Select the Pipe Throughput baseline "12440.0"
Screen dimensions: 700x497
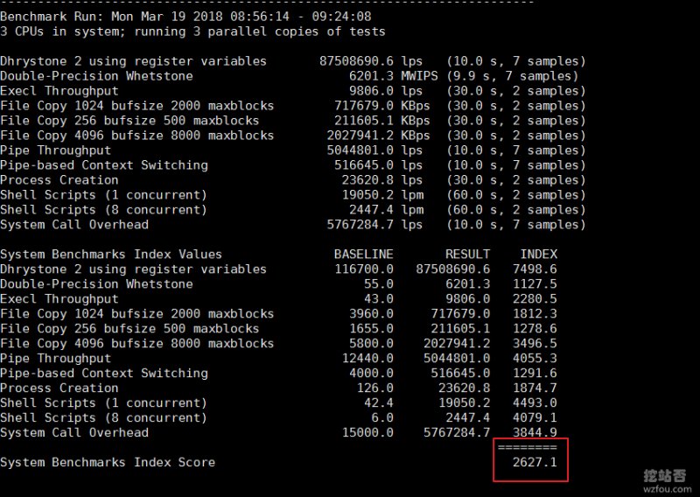[x=367, y=358]
